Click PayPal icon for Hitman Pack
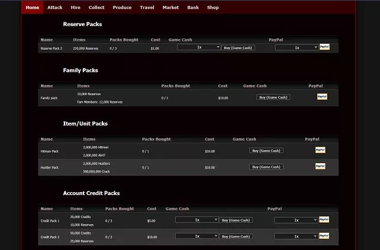This screenshot has width=380, height=250. pyautogui.click(x=321, y=150)
